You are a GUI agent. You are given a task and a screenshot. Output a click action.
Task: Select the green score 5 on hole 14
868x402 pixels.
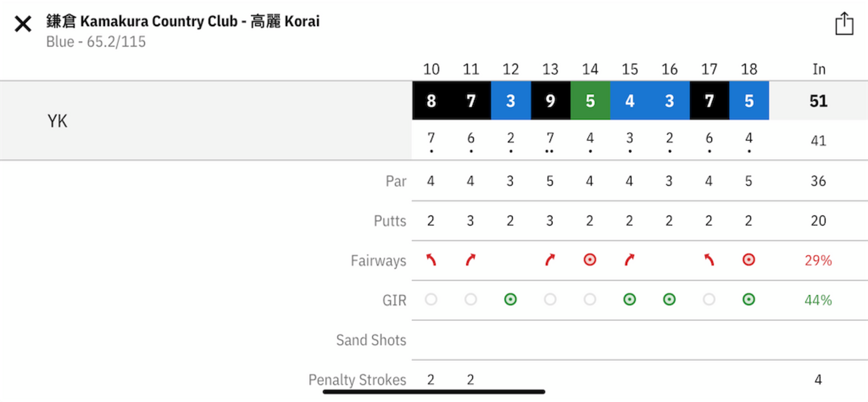590,101
